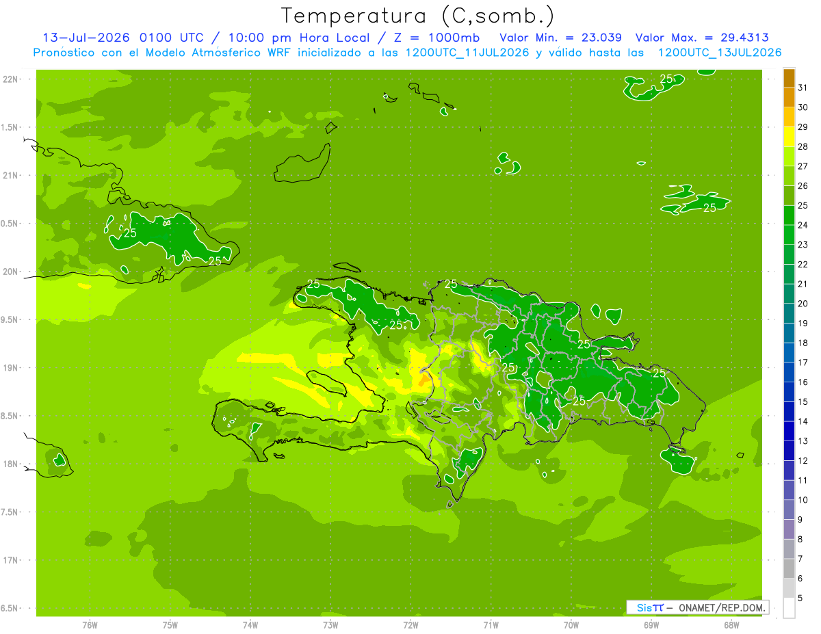Click the 21N latitude axis label

pyautogui.click(x=12, y=176)
